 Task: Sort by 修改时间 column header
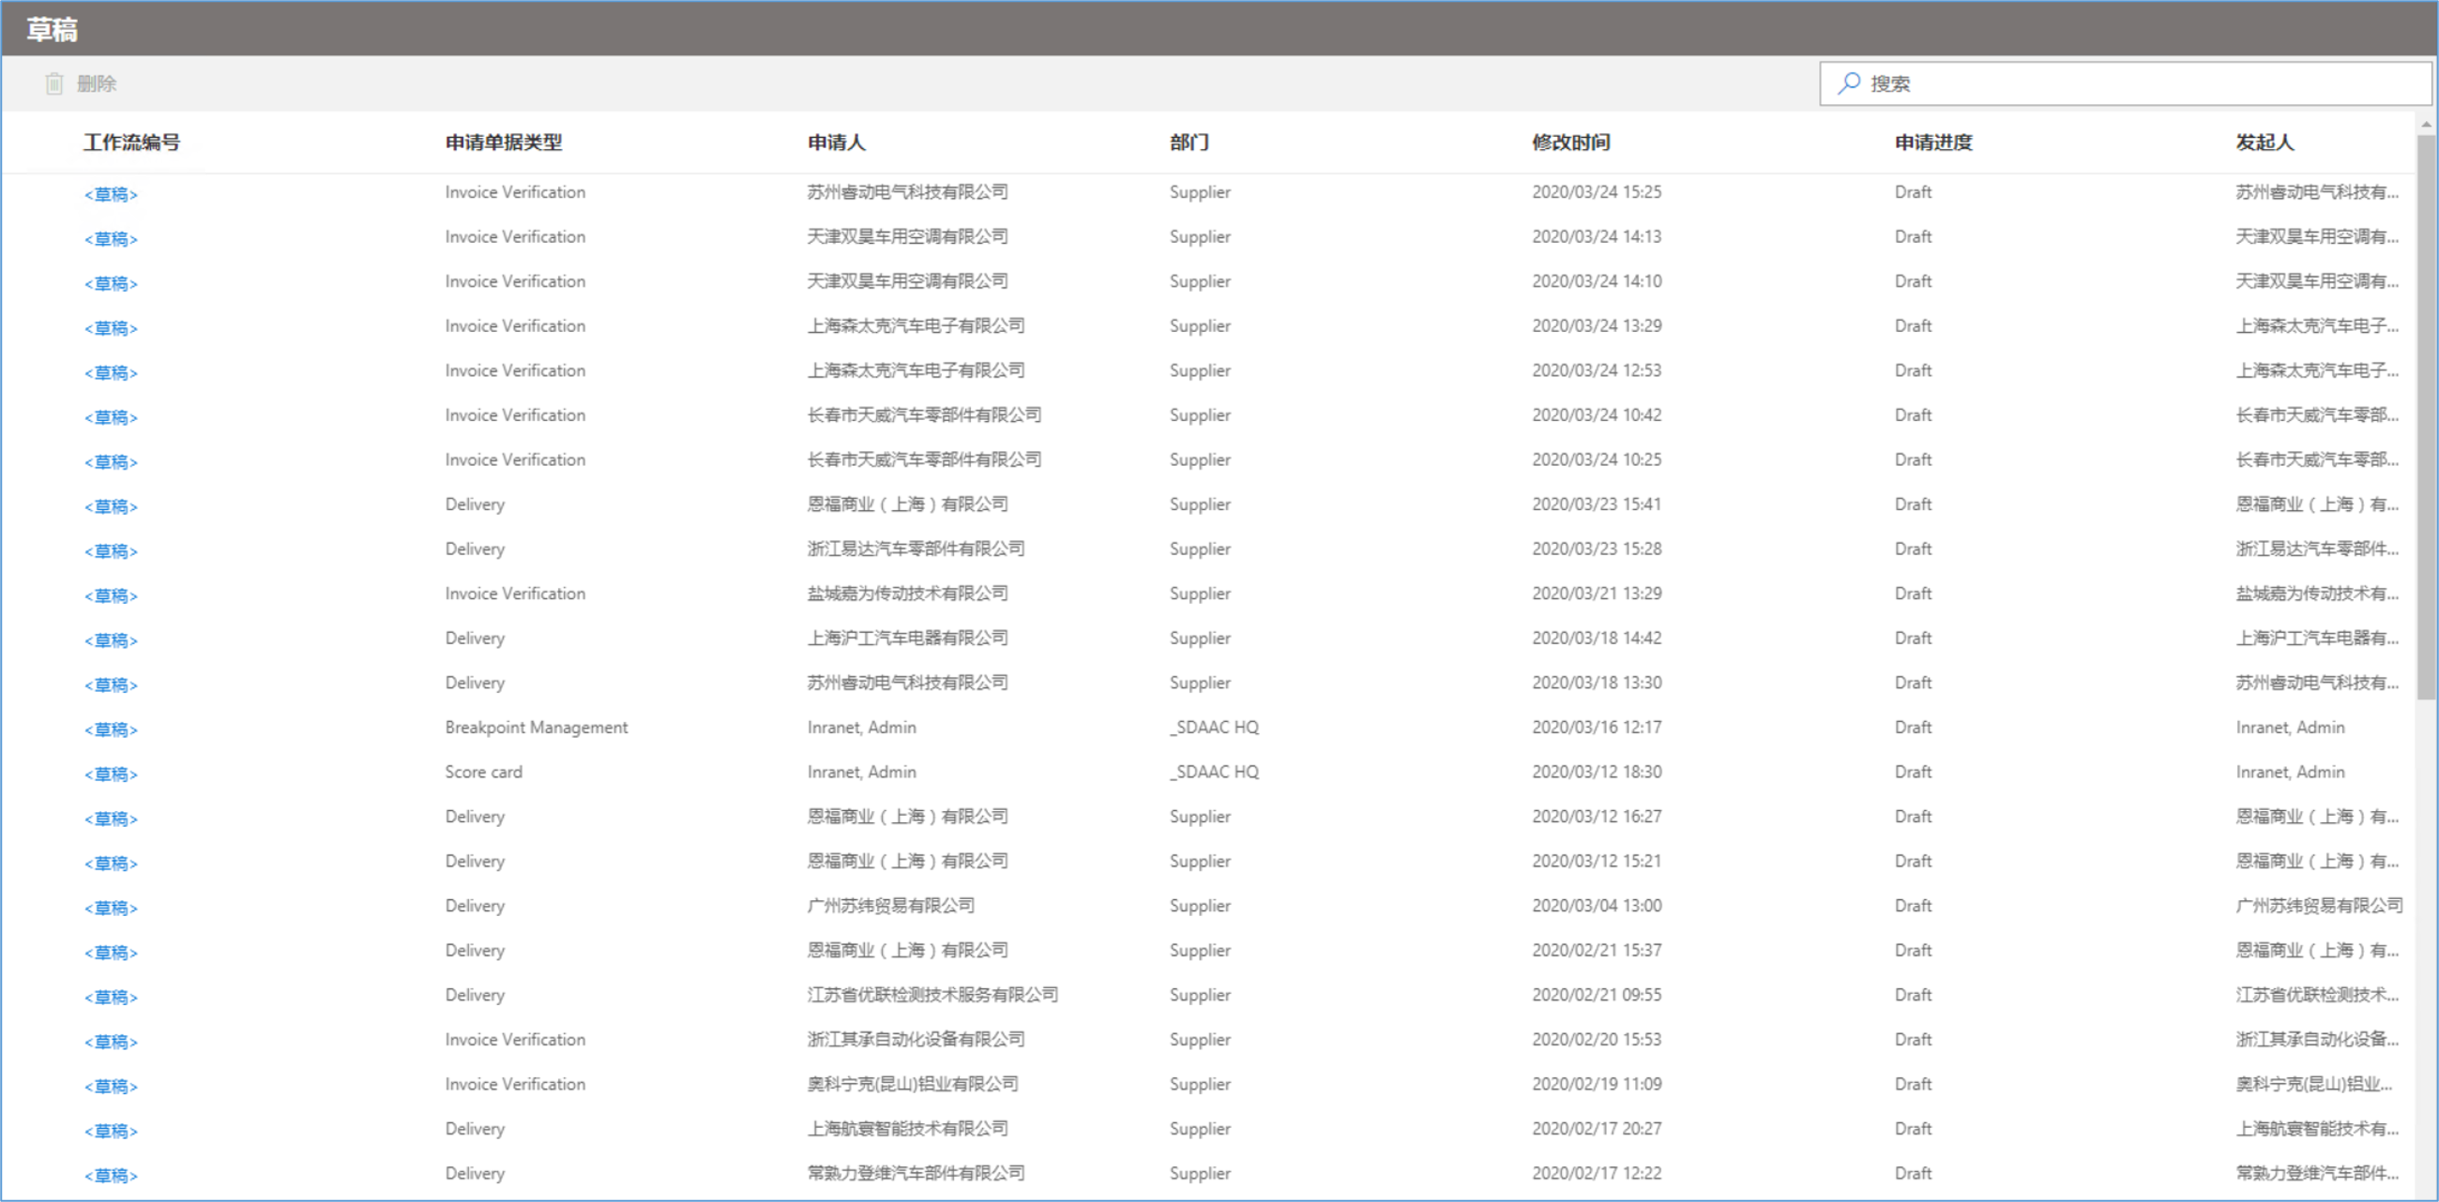tap(1570, 142)
